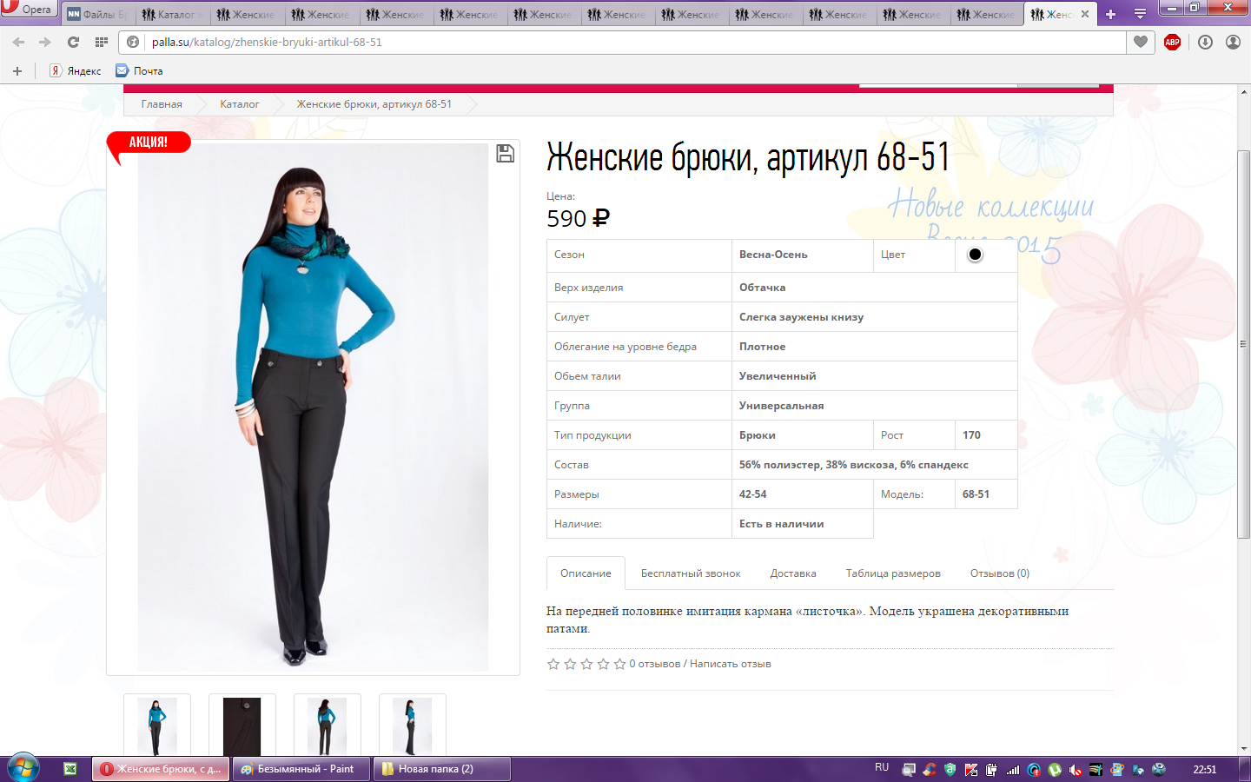The height and width of the screenshot is (782, 1251).
Task: Open Безымянный - Paint from the taskbar
Action: coord(301,769)
